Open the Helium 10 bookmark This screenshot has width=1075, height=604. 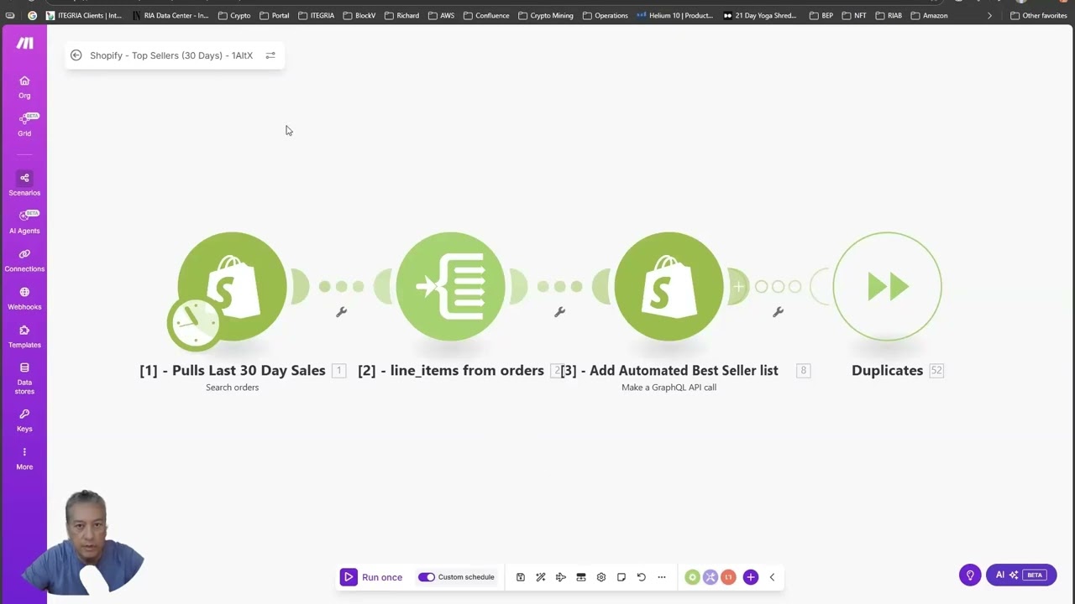(675, 15)
